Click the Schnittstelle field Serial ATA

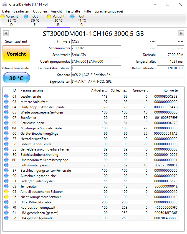pos(96,55)
